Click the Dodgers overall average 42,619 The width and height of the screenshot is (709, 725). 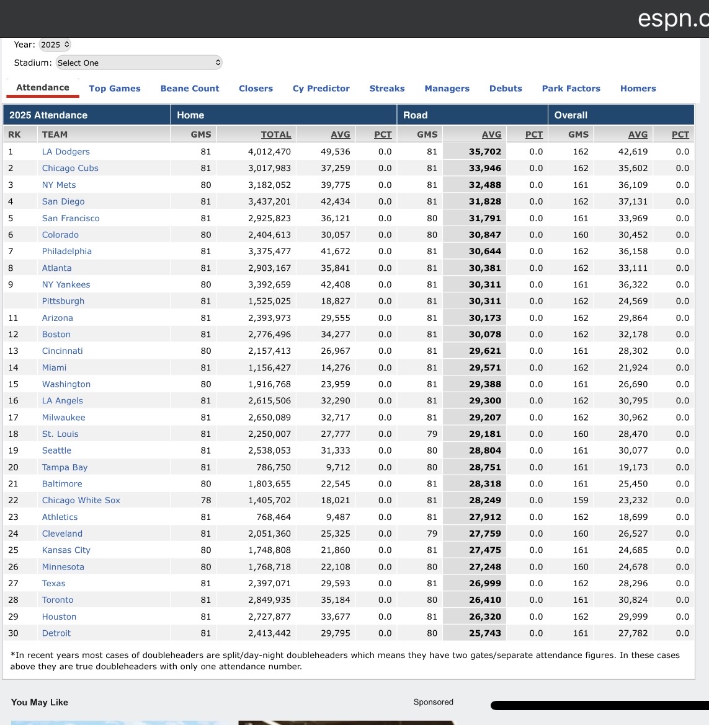click(633, 152)
